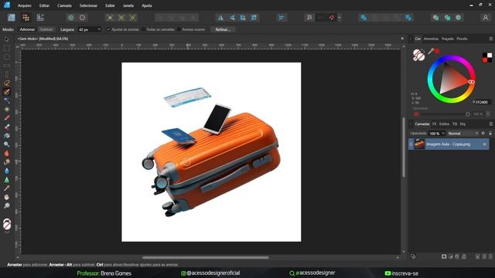Delete layer using the trash icon
Viewport: 495px width, 278px height.
(x=490, y=256)
